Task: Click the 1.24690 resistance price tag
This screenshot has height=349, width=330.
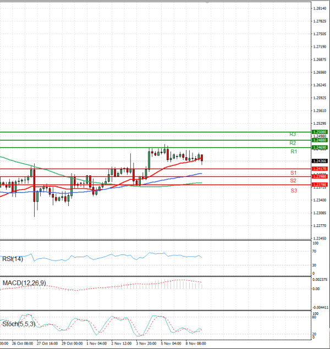Action: tap(320, 148)
